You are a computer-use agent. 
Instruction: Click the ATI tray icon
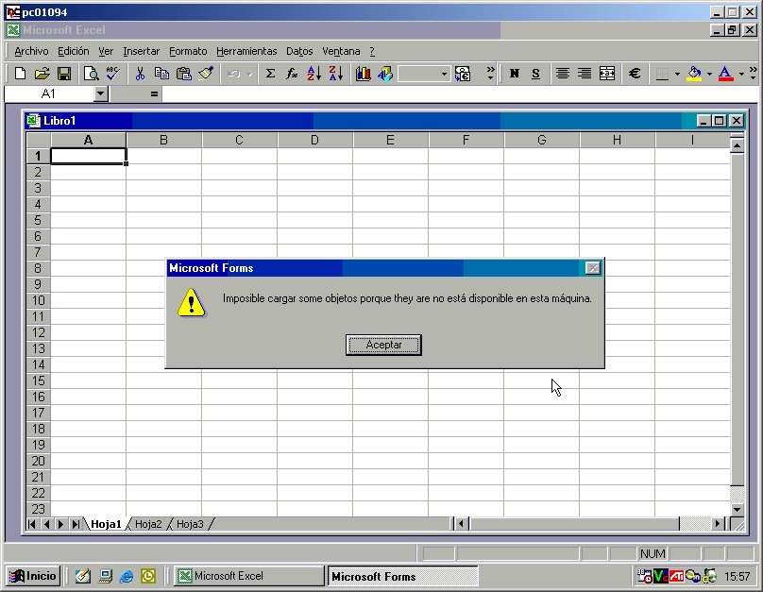click(x=676, y=577)
